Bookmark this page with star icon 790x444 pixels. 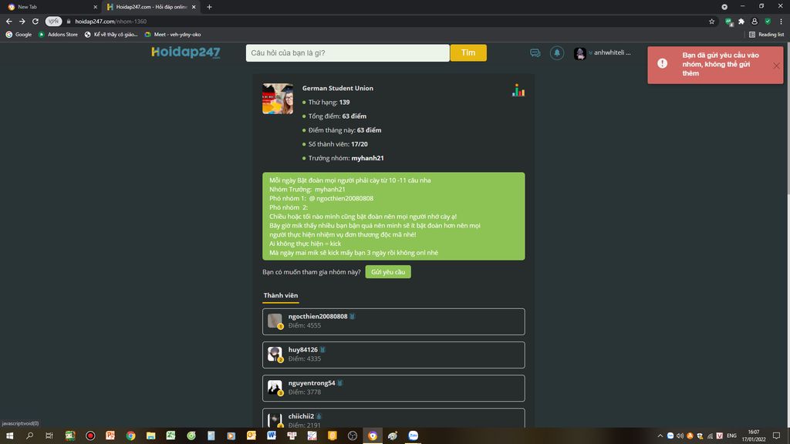pyautogui.click(x=711, y=21)
